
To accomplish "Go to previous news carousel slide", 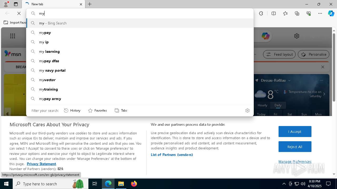I will (7, 113).
